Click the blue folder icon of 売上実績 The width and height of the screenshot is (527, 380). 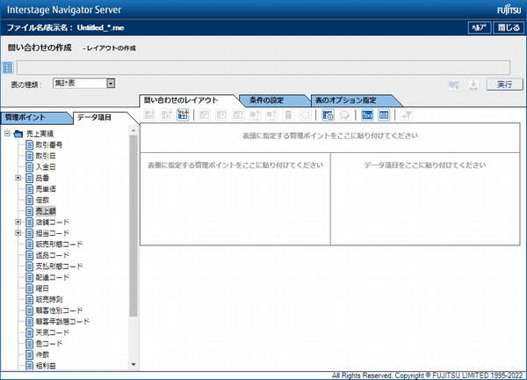coord(18,134)
